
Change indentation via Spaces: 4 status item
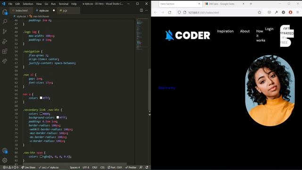[x=75, y=167]
